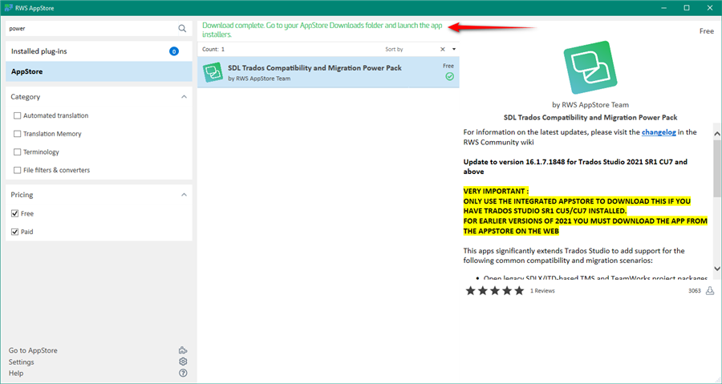Click the large app logo in details pane
Viewport: 722px width, 384px height.
(x=590, y=67)
